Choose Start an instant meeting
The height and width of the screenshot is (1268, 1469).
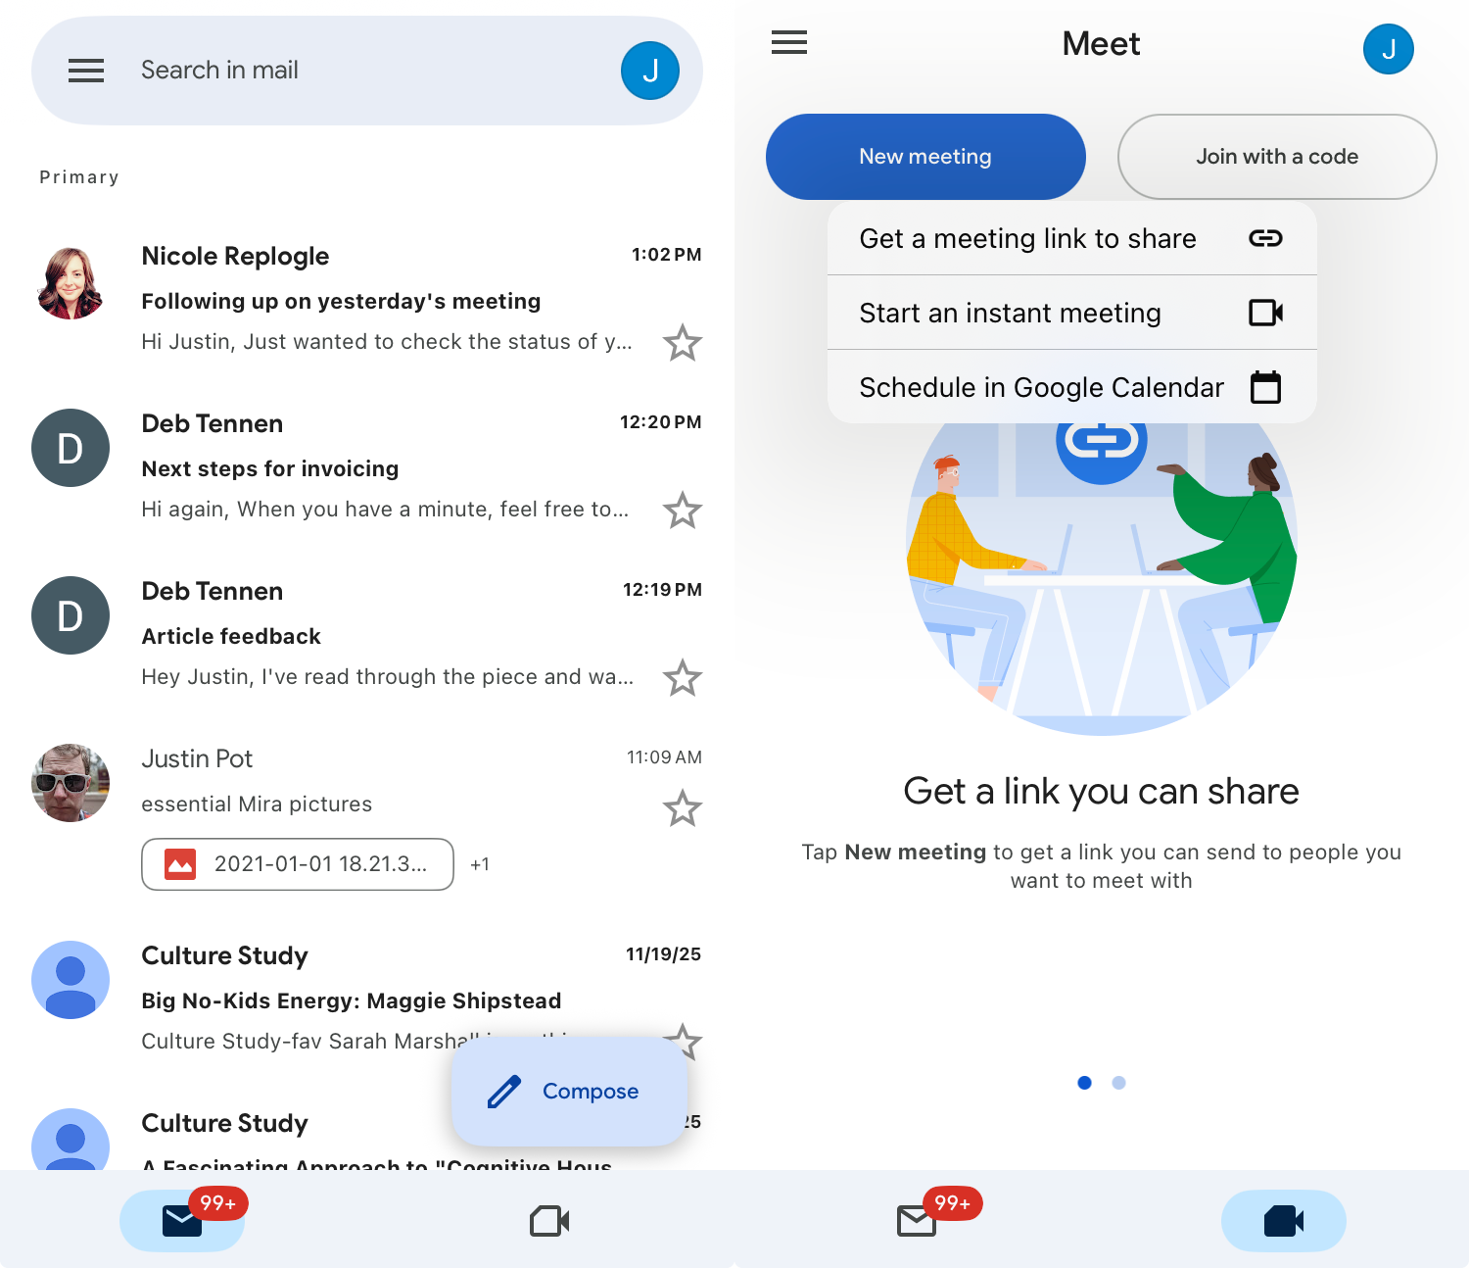[x=1010, y=313]
